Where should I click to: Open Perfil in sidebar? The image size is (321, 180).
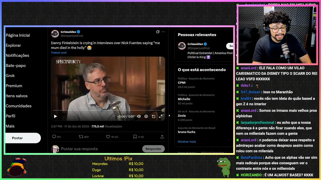[x=11, y=116]
